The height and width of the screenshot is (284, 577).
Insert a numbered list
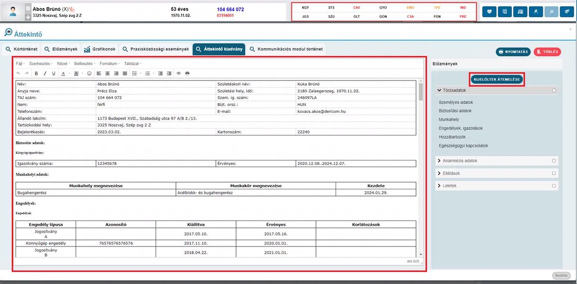tap(147, 74)
